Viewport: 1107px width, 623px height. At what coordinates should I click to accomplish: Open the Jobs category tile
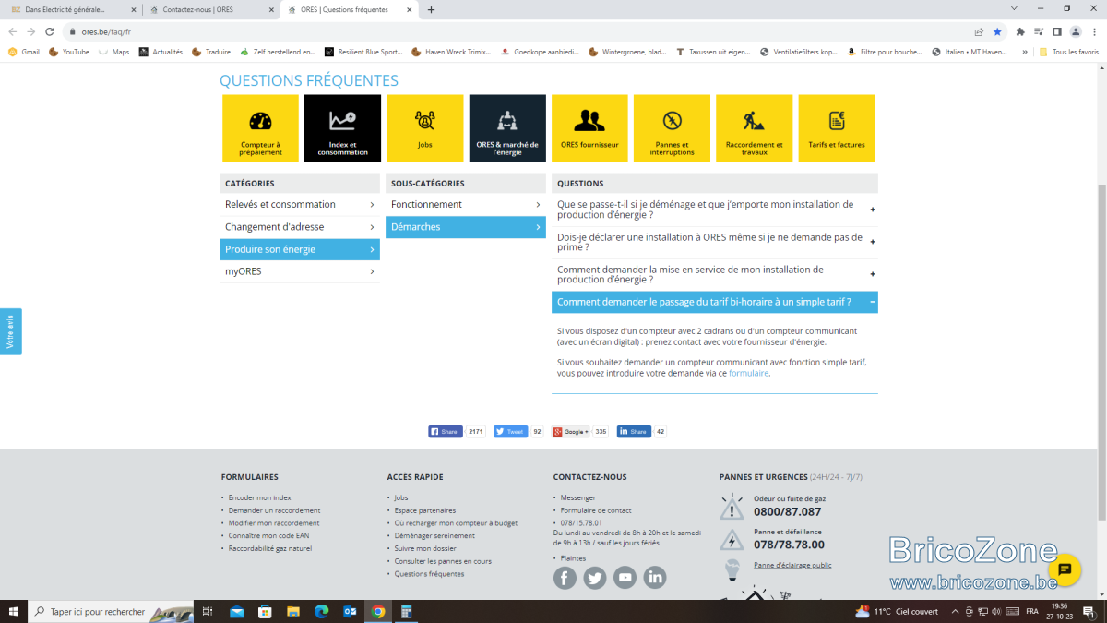[424, 128]
